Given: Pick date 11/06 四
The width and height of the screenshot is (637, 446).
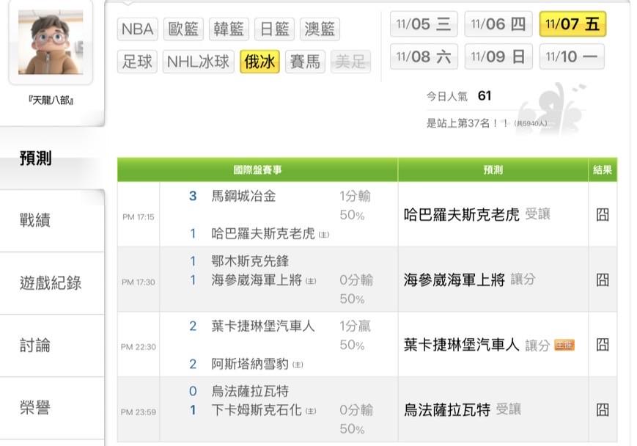Looking at the screenshot, I should pyautogui.click(x=498, y=24).
